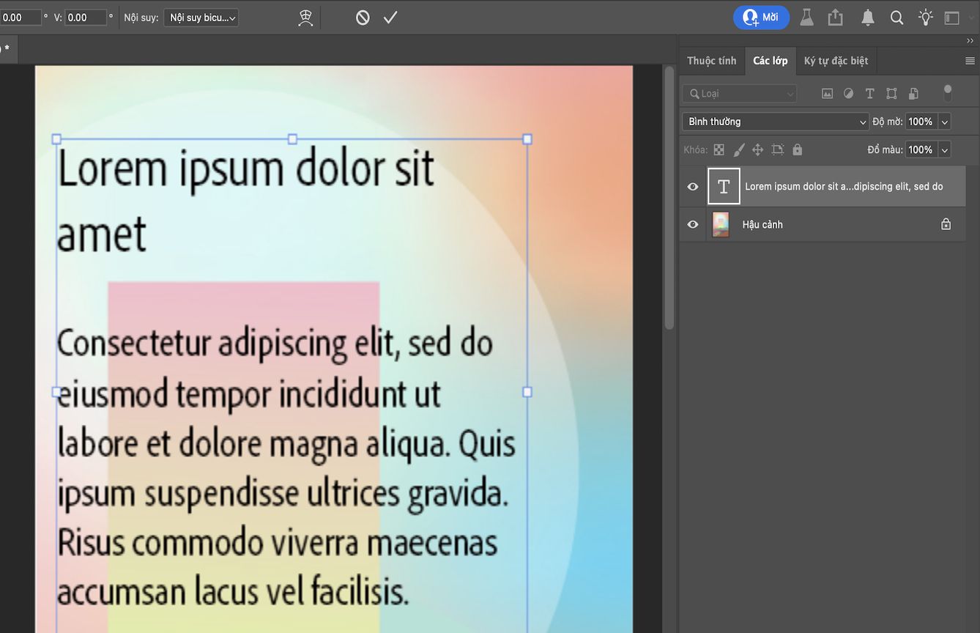Confirm the transform with the checkmark icon
This screenshot has height=633, width=980.
click(390, 17)
